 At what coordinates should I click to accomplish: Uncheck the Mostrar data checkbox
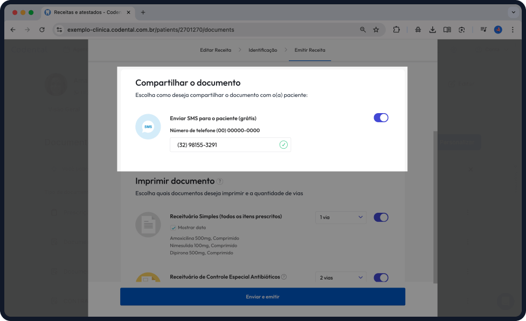pos(174,227)
